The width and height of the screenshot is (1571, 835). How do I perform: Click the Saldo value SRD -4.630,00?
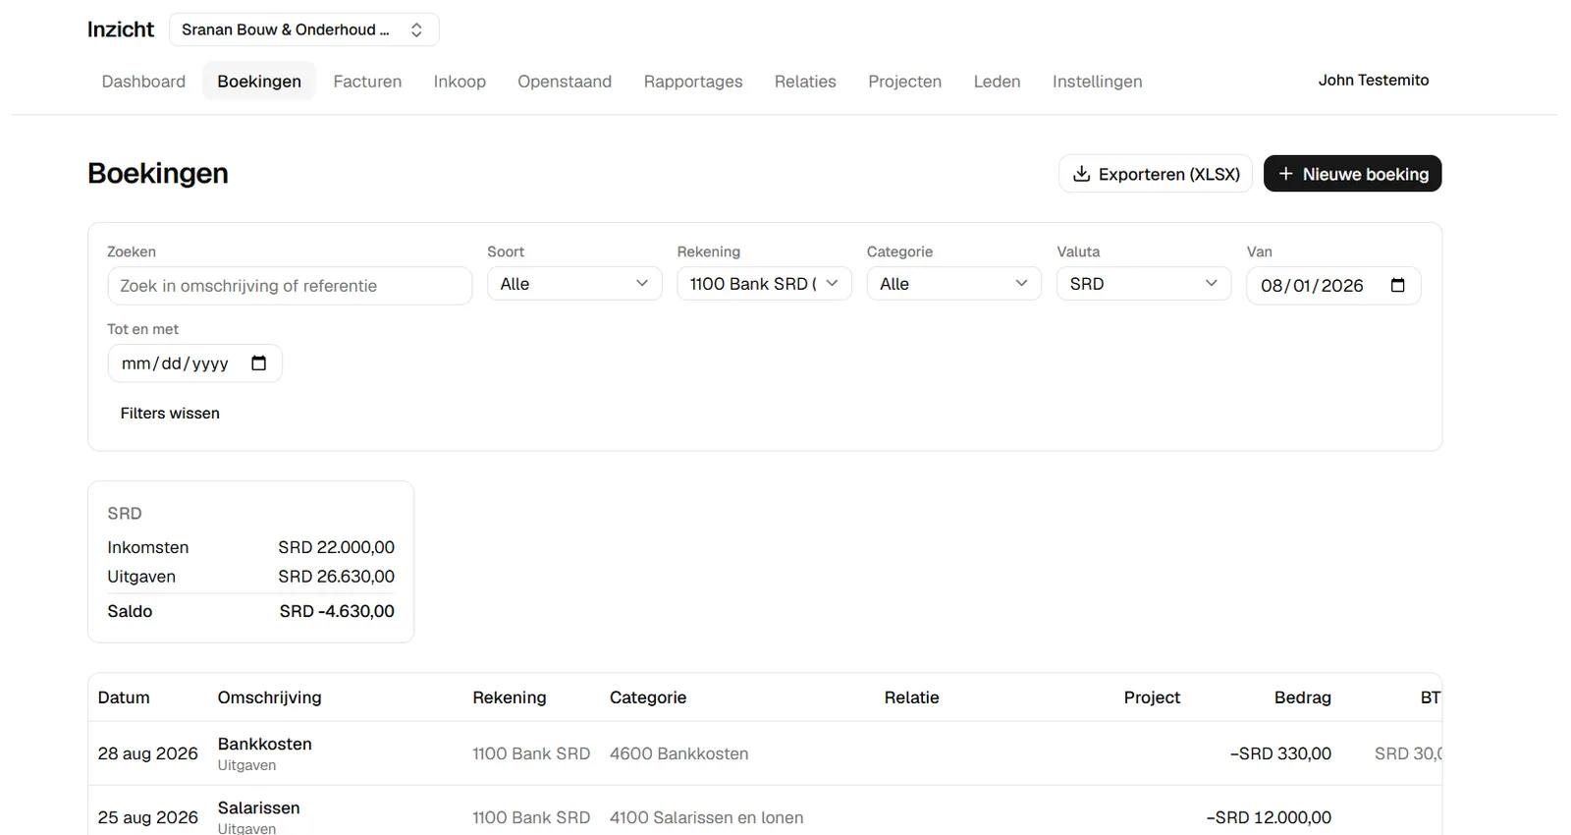(337, 611)
